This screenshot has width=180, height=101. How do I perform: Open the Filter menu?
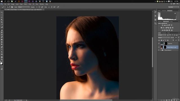click(30, 4)
